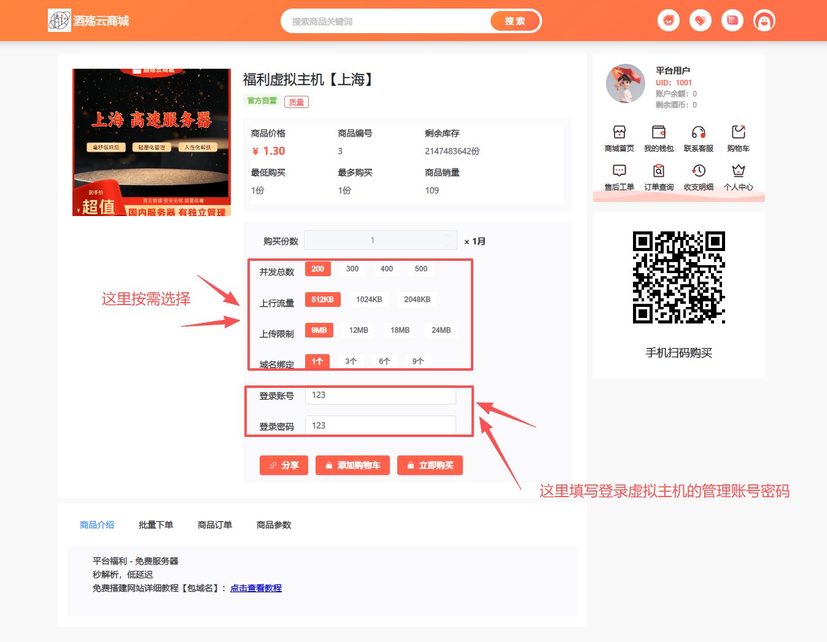Enter 个人中心 personal center
This screenshot has width=827, height=642.
(738, 177)
